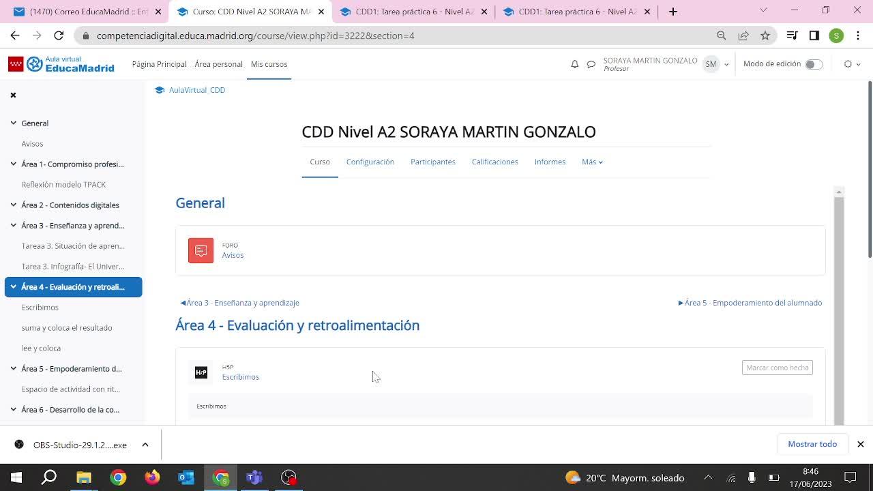Expand Área 2 - Contenidos digitales in index
The image size is (873, 491).
[13, 205]
